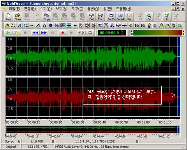Copy the selection using Copy button

pos(47,17)
